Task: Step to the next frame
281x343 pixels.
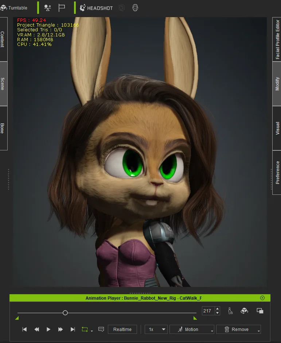Action: [61, 330]
